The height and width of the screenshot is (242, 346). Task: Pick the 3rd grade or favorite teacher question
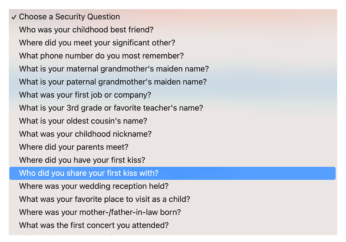click(173, 108)
